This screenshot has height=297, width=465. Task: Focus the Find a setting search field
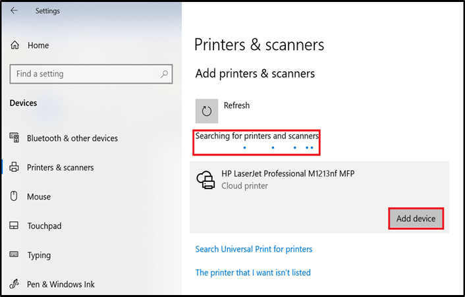click(91, 74)
